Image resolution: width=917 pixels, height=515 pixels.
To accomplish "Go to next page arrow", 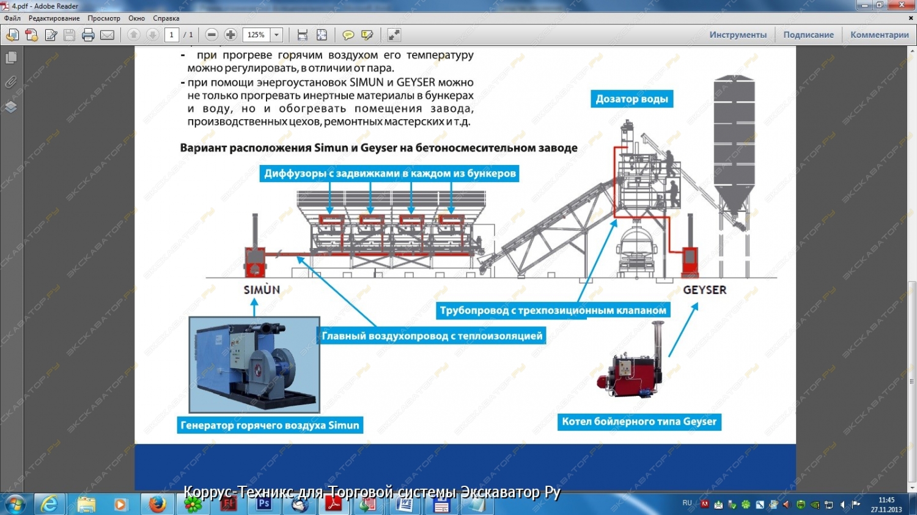I will 153,35.
